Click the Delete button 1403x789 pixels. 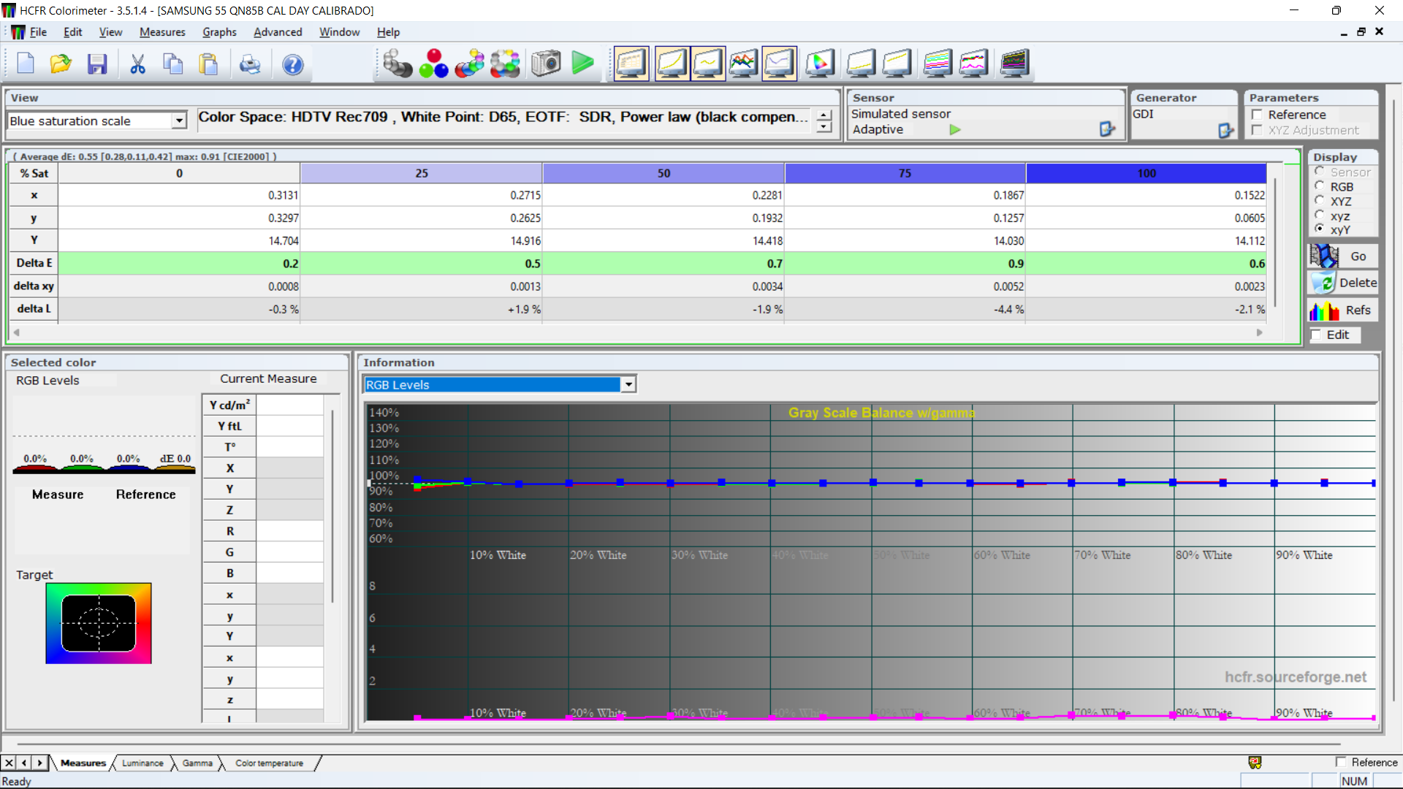click(x=1343, y=283)
